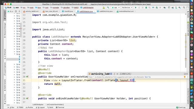
Task: Open Search Everywhere magnifier icon
Action: click(x=184, y=8)
